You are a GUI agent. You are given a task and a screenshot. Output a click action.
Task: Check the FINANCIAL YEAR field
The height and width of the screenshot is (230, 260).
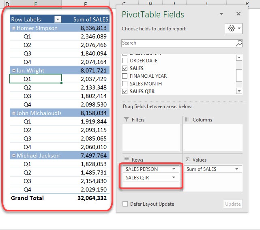(125, 76)
